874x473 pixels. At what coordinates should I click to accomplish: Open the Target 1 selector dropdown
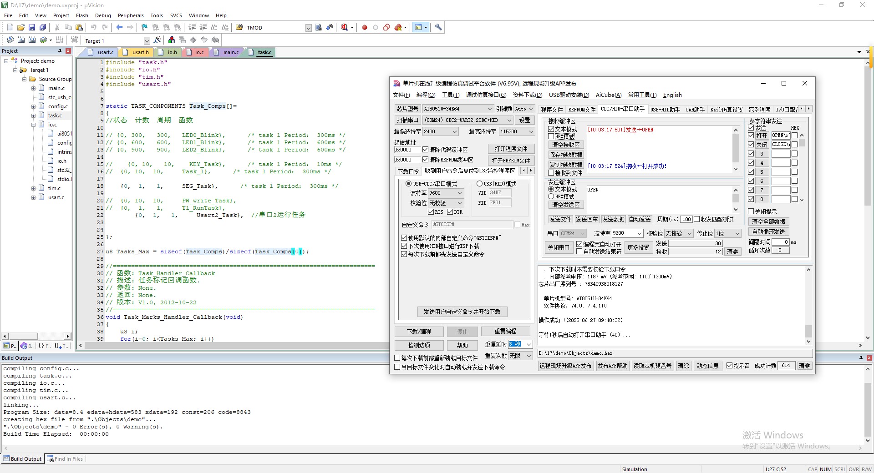(147, 41)
